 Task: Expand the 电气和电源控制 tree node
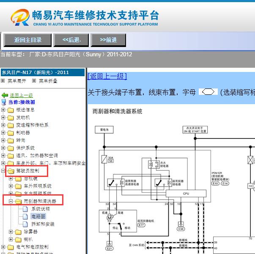(3, 247)
